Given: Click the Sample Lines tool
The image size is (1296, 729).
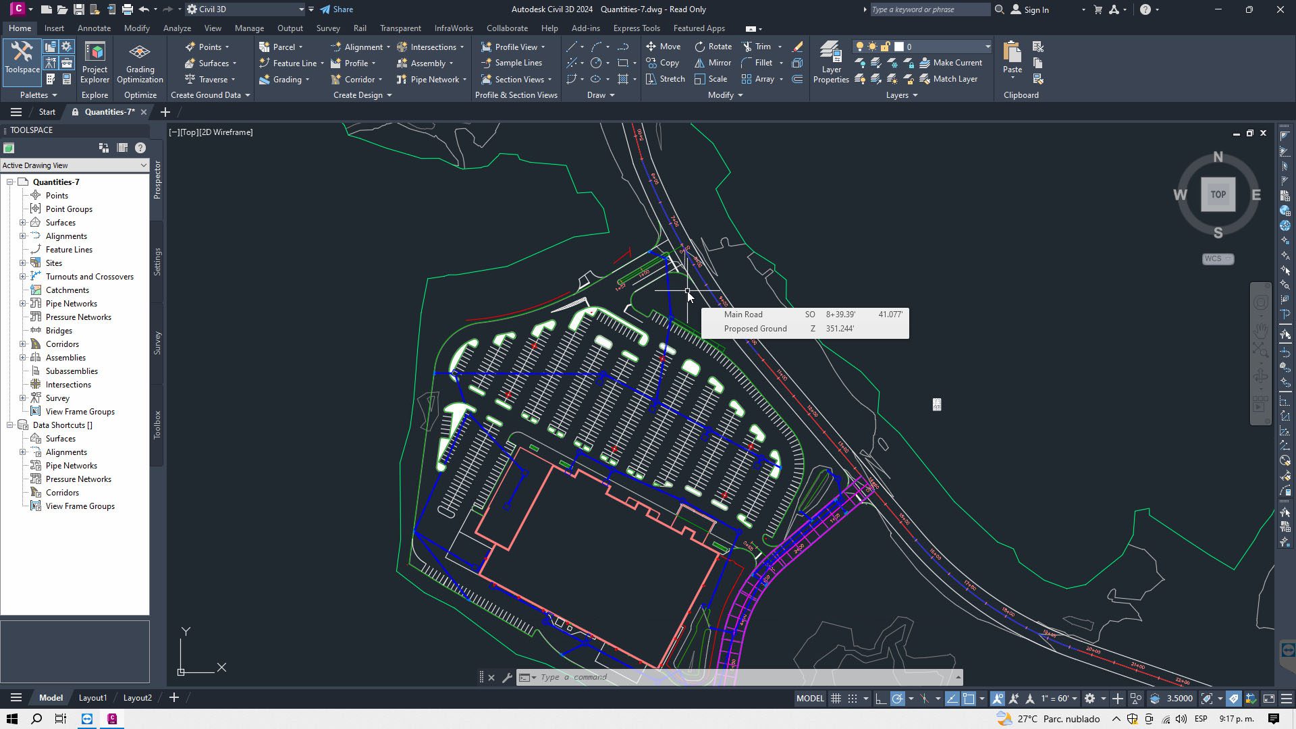Looking at the screenshot, I should 511,63.
